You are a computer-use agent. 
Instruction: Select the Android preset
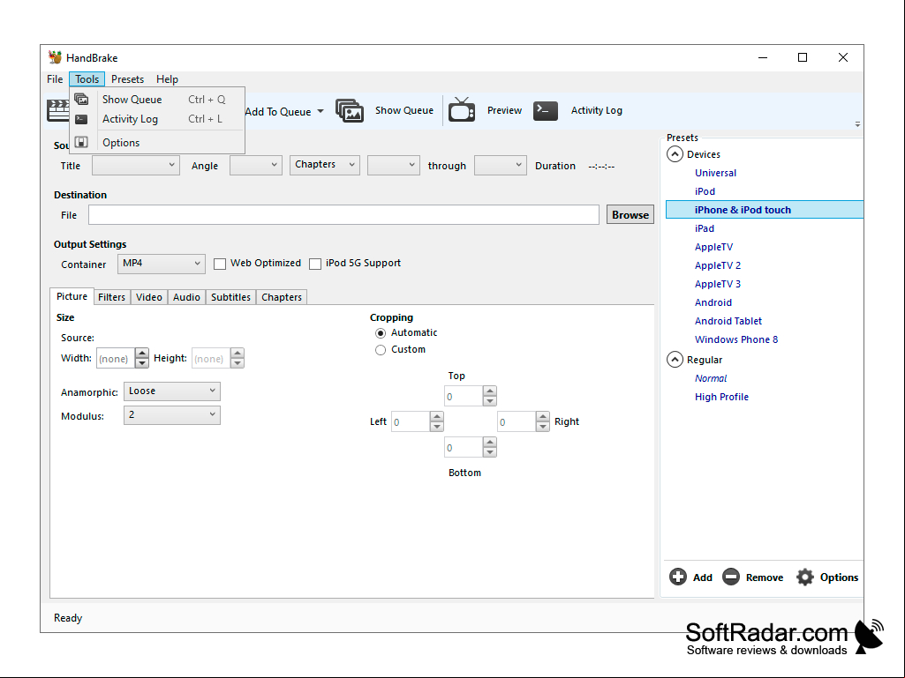click(713, 302)
